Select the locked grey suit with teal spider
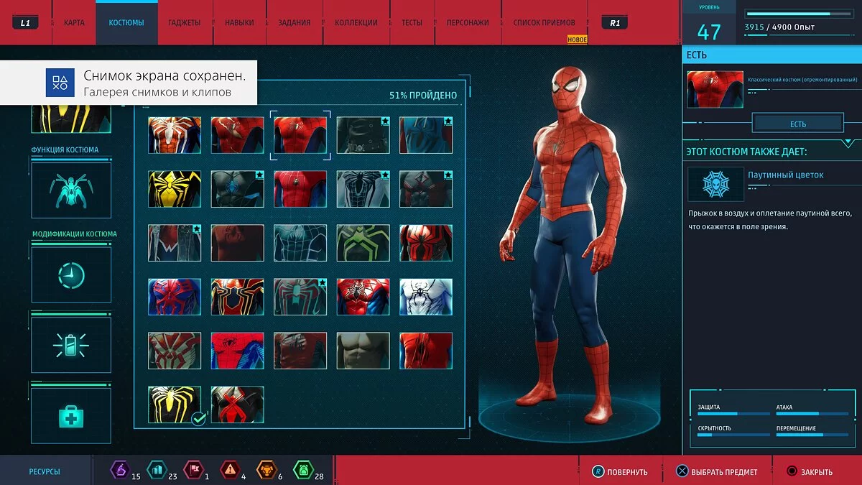This screenshot has width=862, height=485. [x=300, y=297]
